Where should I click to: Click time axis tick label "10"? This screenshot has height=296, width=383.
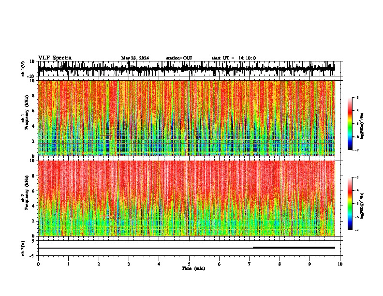click(340, 264)
